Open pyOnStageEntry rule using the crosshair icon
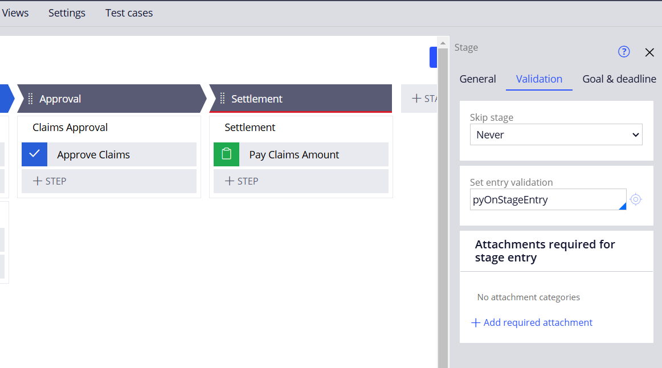 pyautogui.click(x=636, y=199)
